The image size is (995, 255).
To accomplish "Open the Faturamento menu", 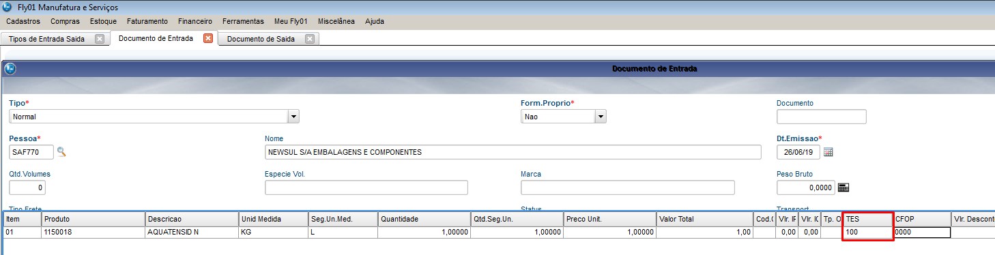I will (147, 21).
